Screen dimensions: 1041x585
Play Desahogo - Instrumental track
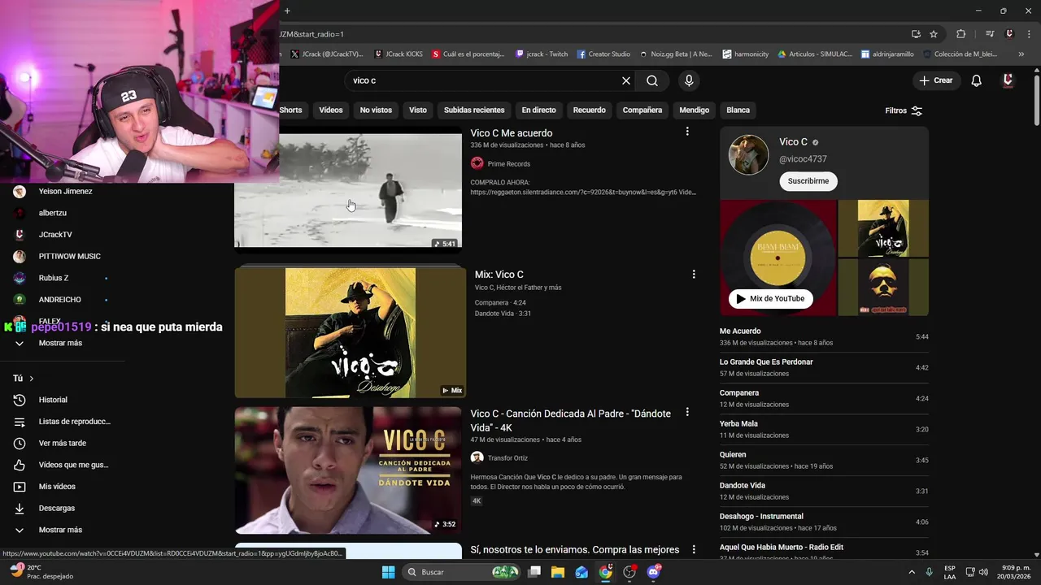pyautogui.click(x=824, y=522)
